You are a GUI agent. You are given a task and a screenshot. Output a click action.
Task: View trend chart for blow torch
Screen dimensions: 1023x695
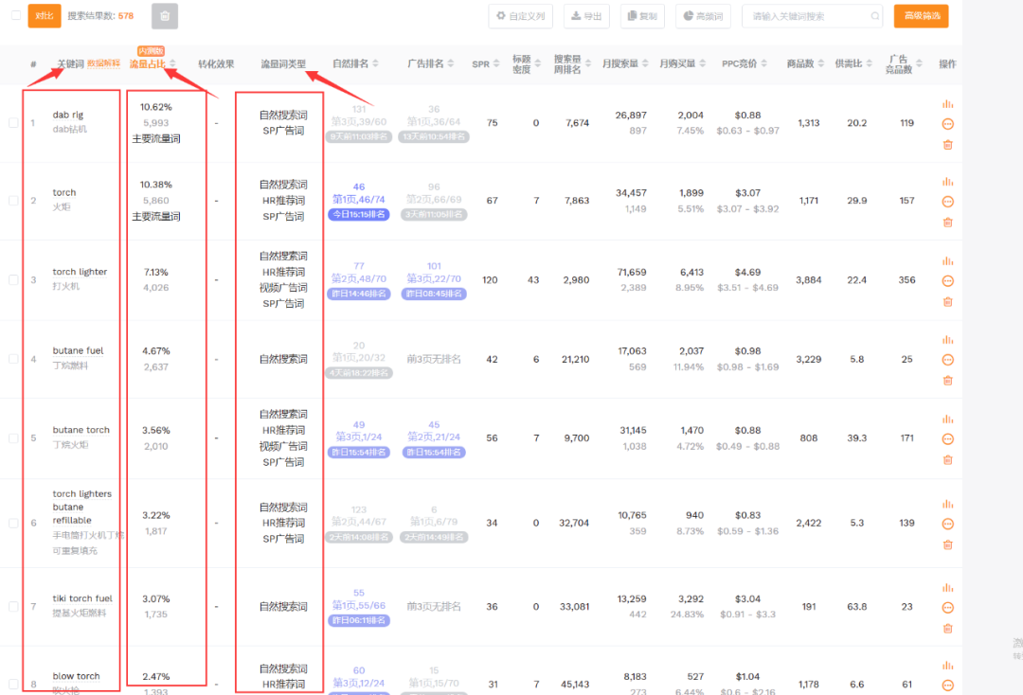948,666
